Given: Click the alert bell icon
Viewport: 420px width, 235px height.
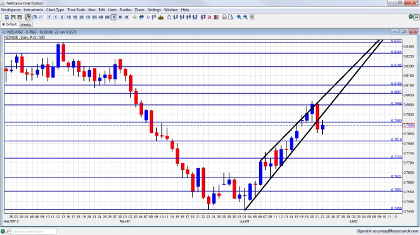Looking at the screenshot, I should point(169,17).
